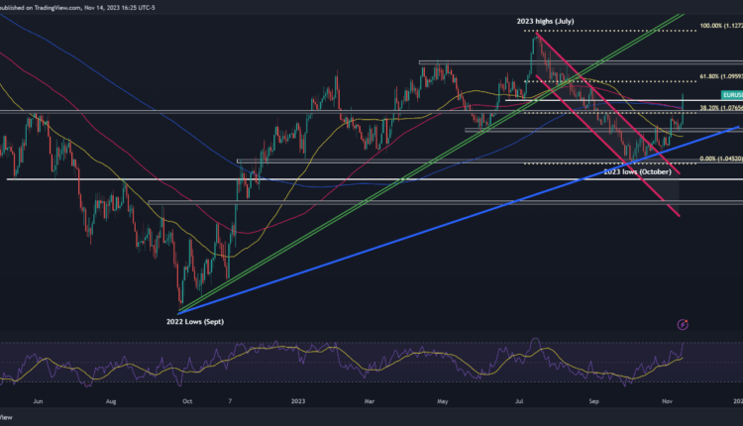Click the purple event icon above RSI pane
The image size is (743, 426).
[x=683, y=323]
